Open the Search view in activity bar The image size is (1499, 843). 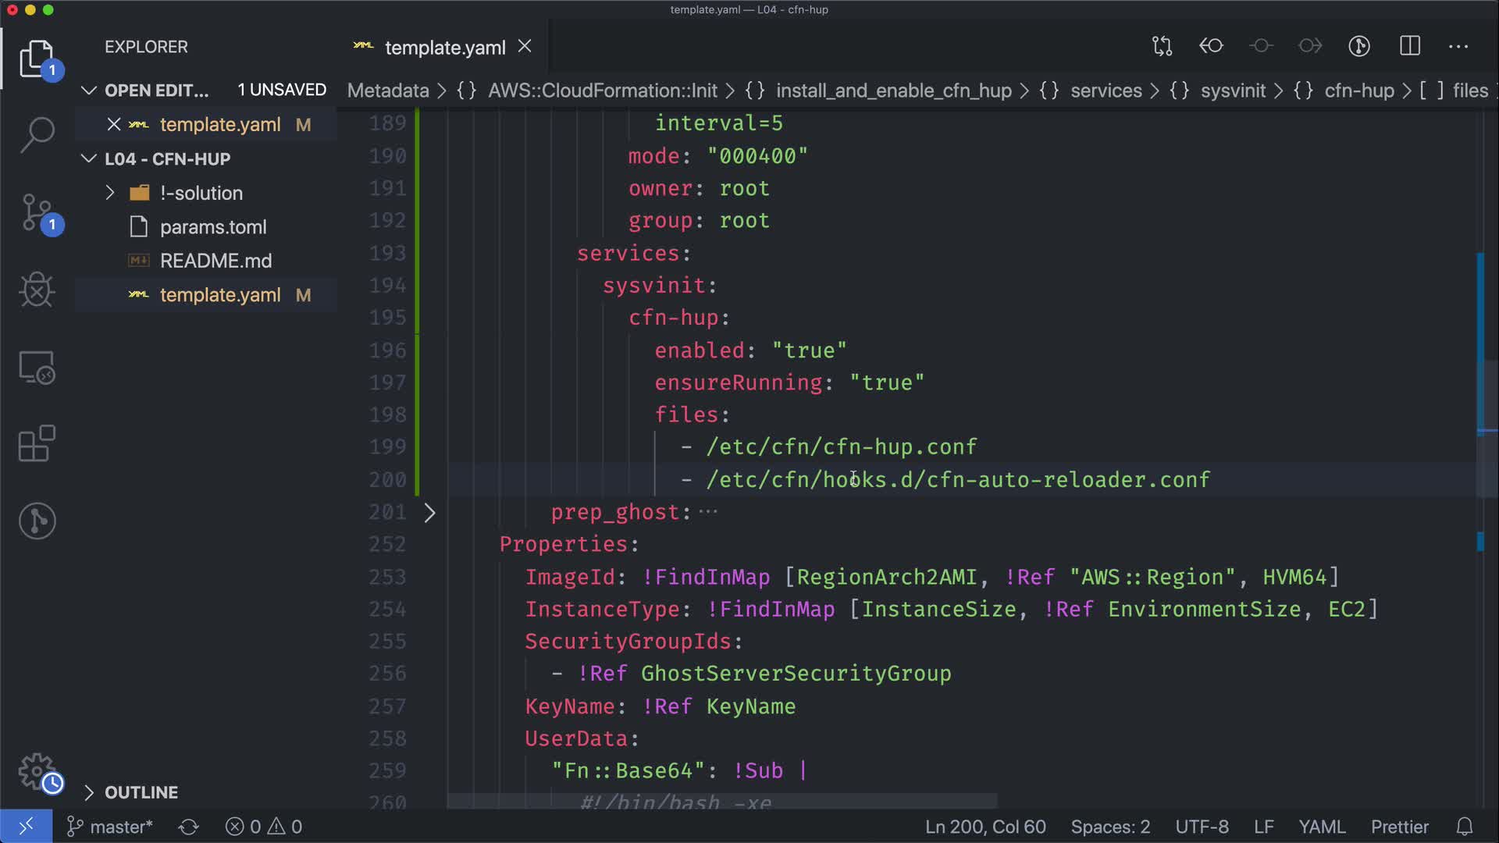[x=37, y=135]
